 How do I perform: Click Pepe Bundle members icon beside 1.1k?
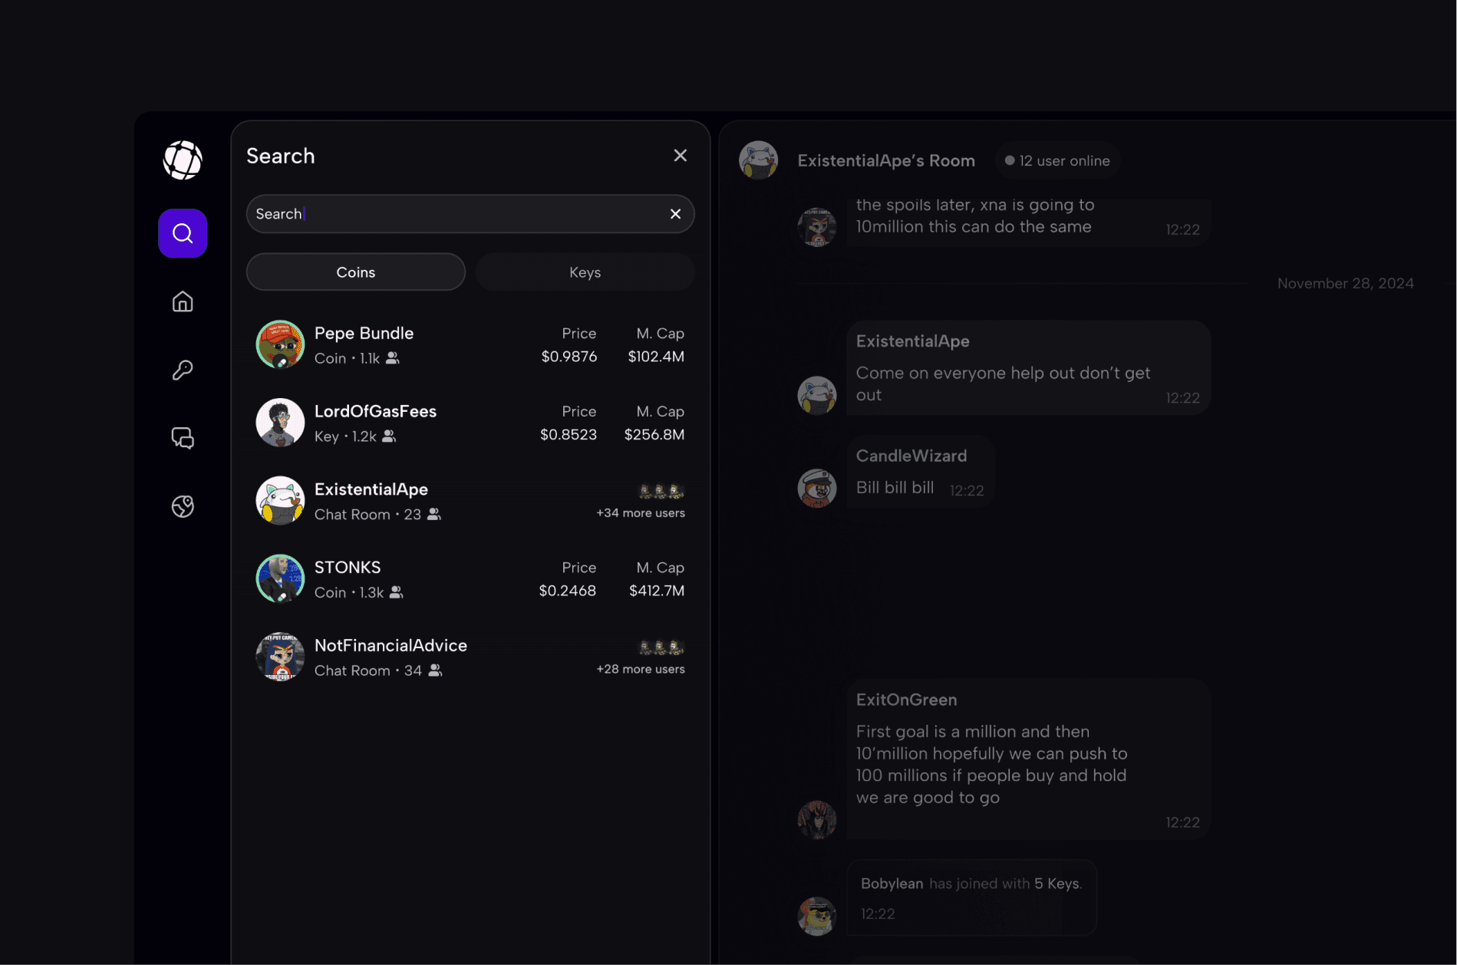[x=392, y=358]
